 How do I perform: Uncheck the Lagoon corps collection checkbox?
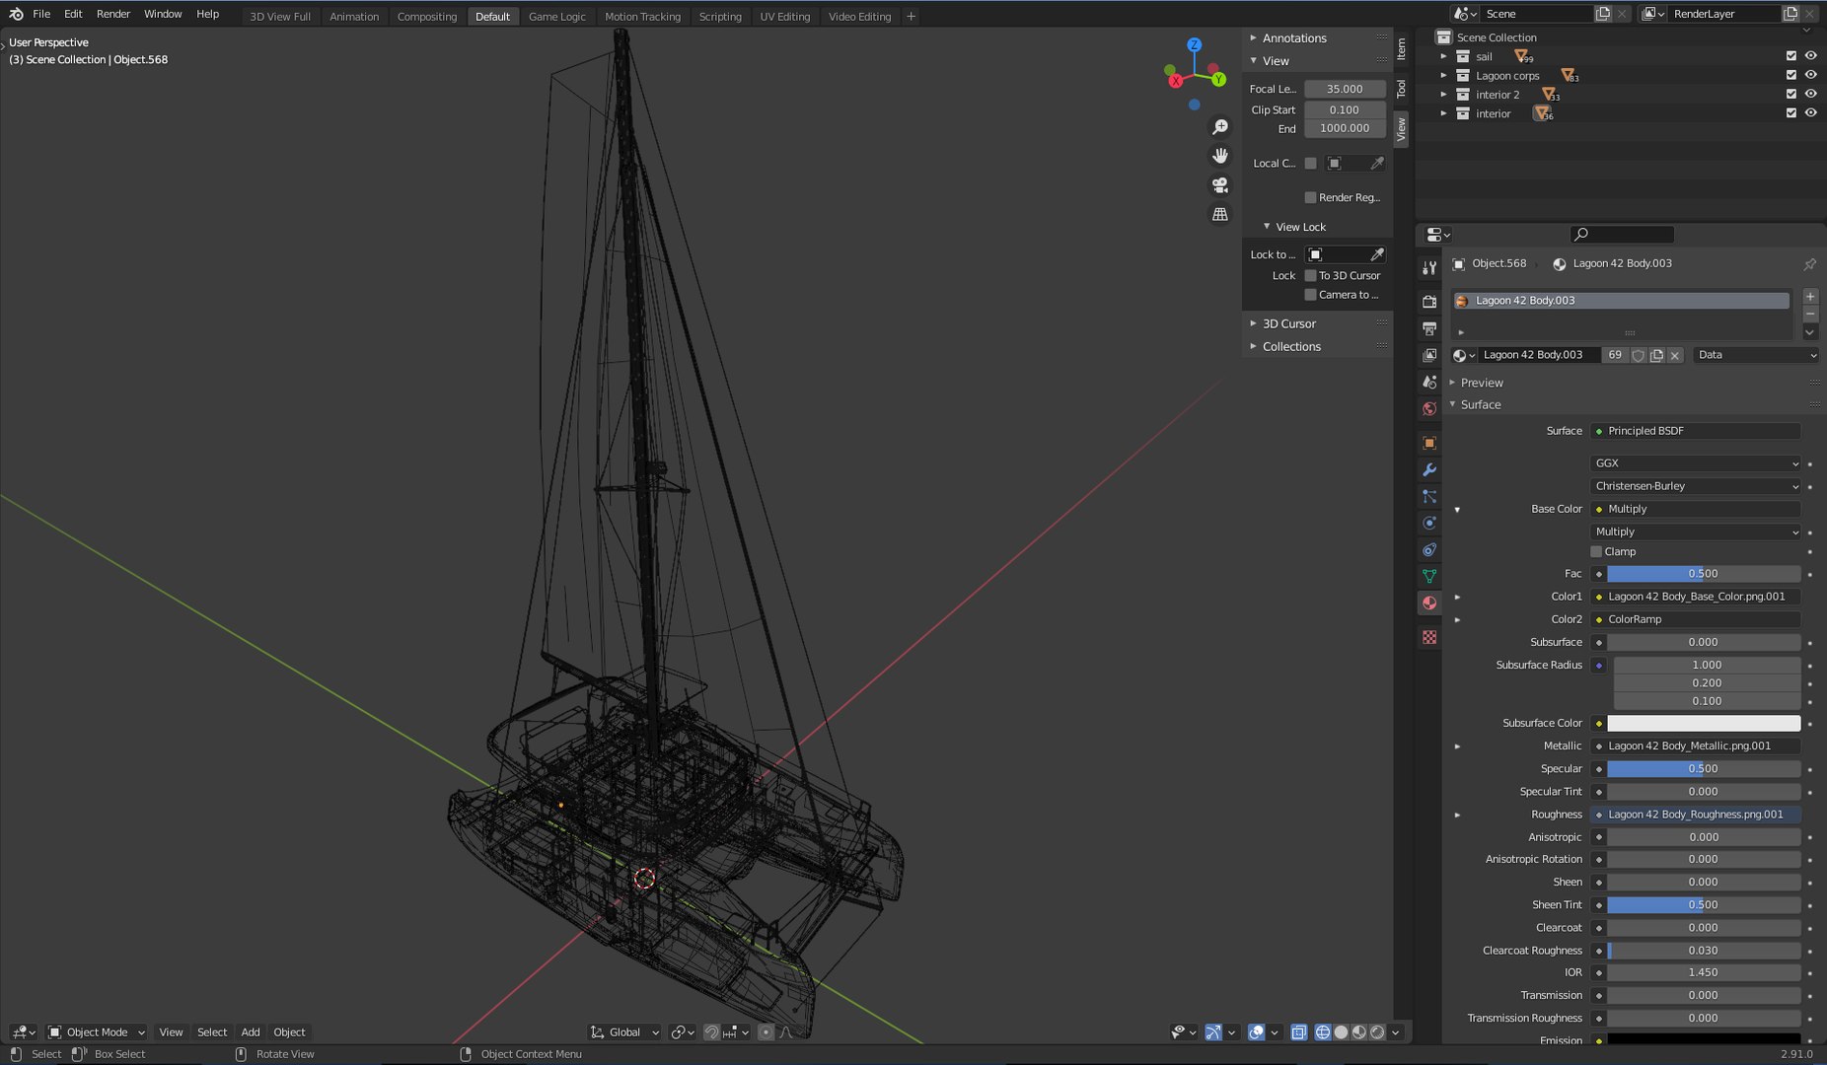click(x=1791, y=75)
